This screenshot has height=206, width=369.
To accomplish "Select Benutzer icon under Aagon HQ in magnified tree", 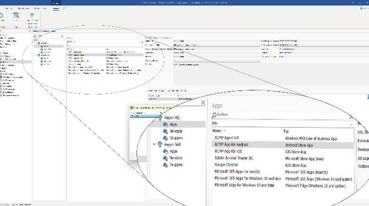I will point(166,131).
